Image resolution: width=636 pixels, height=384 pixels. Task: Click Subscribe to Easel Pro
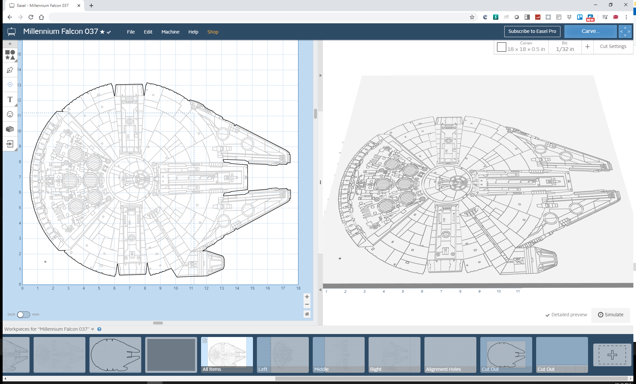click(532, 31)
